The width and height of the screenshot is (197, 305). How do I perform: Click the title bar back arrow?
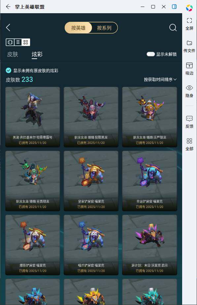pos(8,7)
